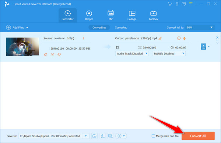Click the output film-strip format icon
Viewport: 221px width, 143px height.
click(x=117, y=47)
